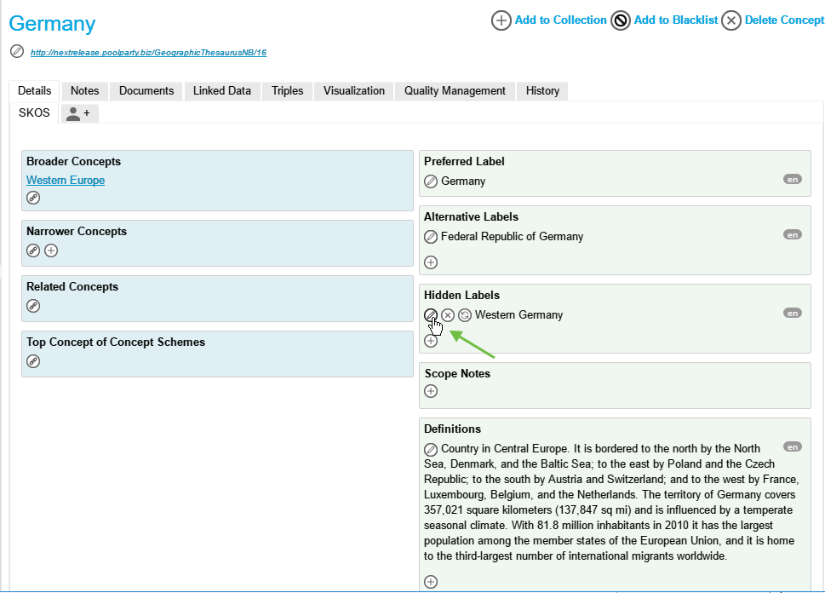The height and width of the screenshot is (593, 825).
Task: Click the en language badge on Preferred Label
Action: [792, 180]
